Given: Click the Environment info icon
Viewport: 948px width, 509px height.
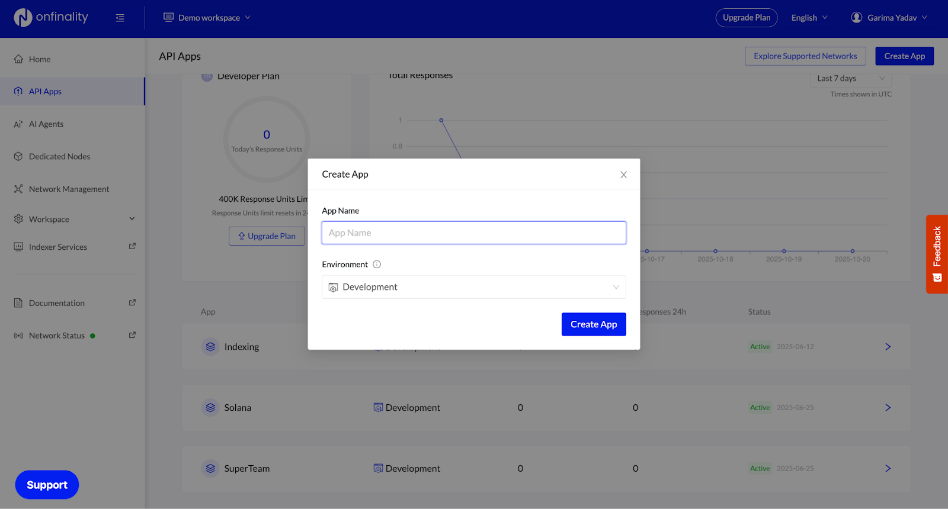Looking at the screenshot, I should point(377,265).
